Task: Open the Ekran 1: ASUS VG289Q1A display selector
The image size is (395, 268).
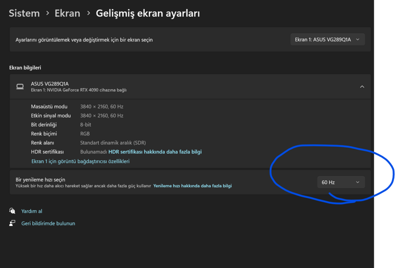Action: pos(327,40)
